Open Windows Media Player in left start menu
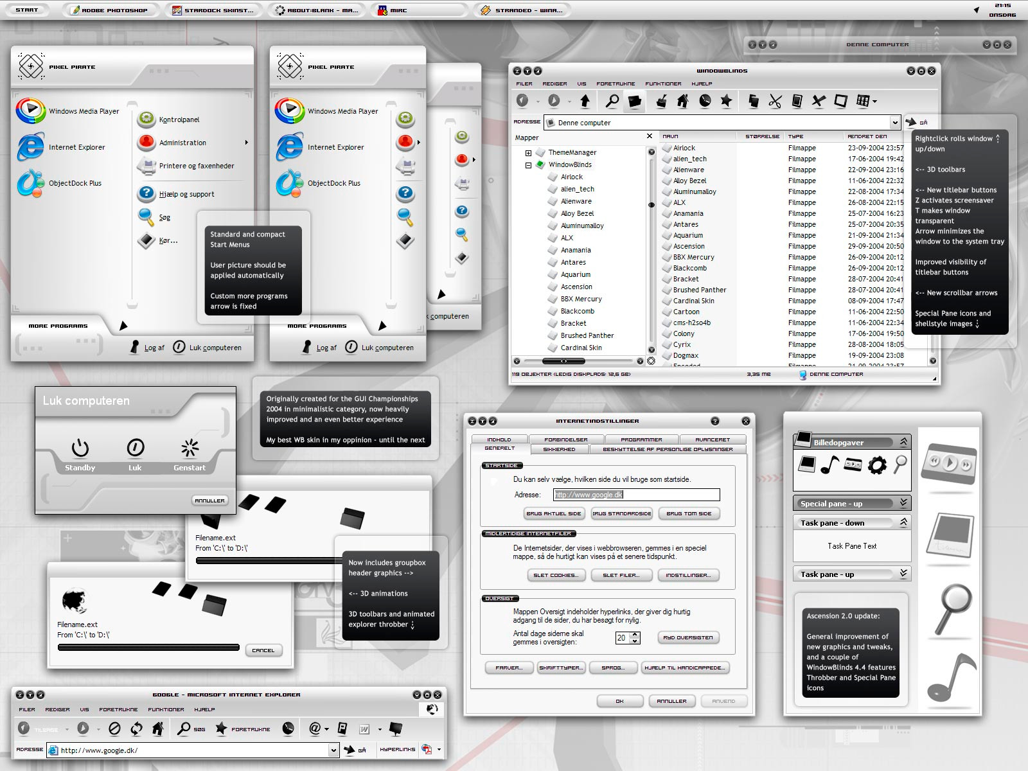This screenshot has width=1028, height=771. [x=67, y=111]
